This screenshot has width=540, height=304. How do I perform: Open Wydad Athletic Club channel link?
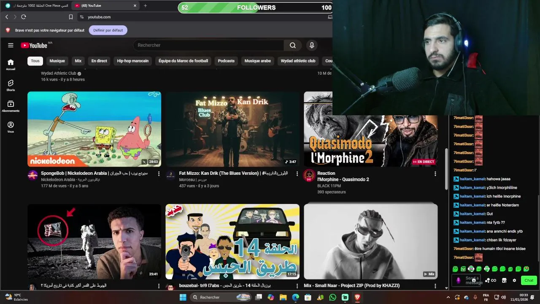coord(58,73)
